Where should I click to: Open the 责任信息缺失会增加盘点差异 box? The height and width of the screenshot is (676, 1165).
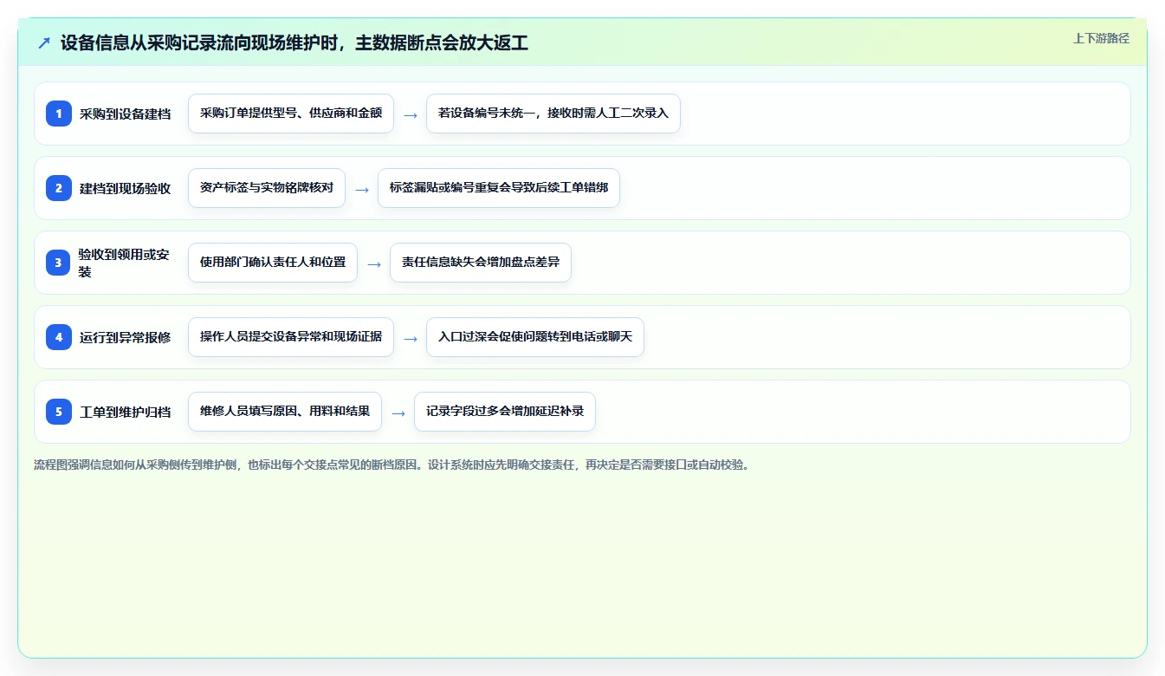(x=481, y=263)
